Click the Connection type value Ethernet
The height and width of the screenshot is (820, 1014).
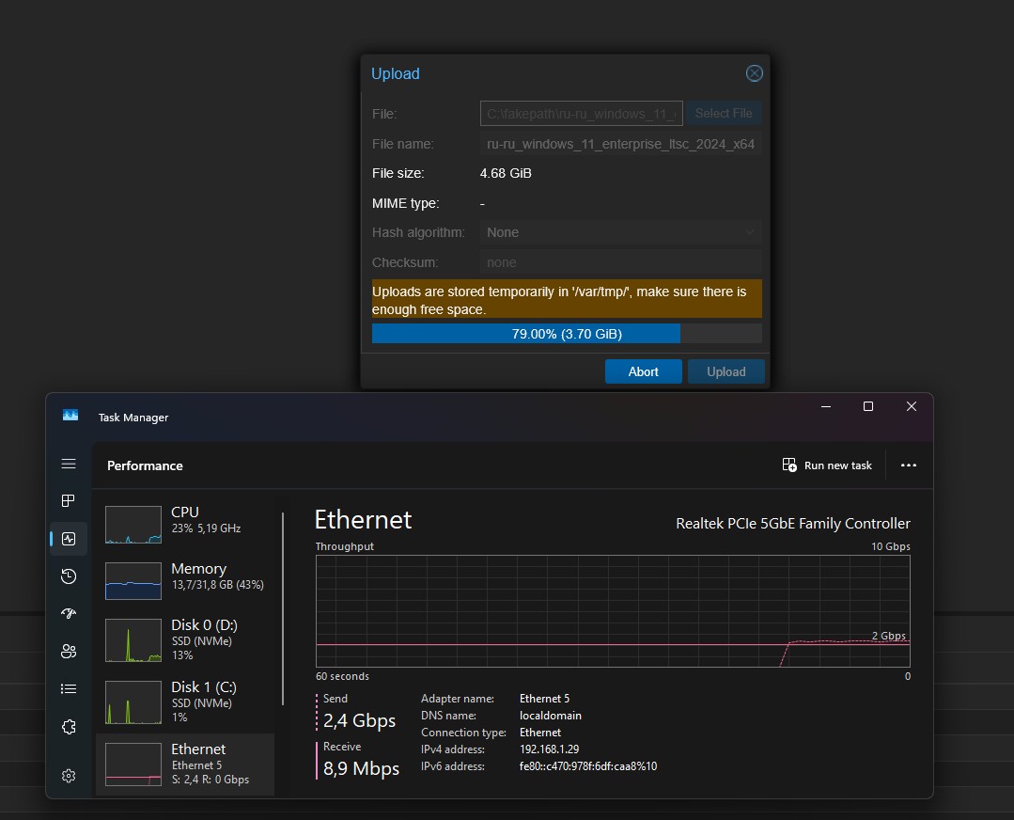[540, 732]
